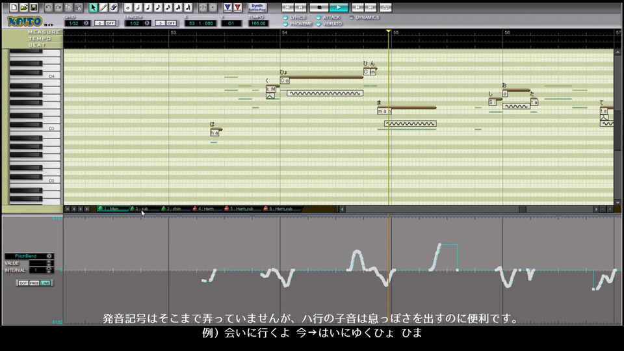This screenshot has width=624, height=351.
Task: Choose the whole note length icon
Action: pyautogui.click(x=128, y=8)
